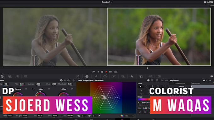Image resolution: width=214 pixels, height=120 pixels.
Task: Switch to log wheels mode button
Action: click(69, 81)
